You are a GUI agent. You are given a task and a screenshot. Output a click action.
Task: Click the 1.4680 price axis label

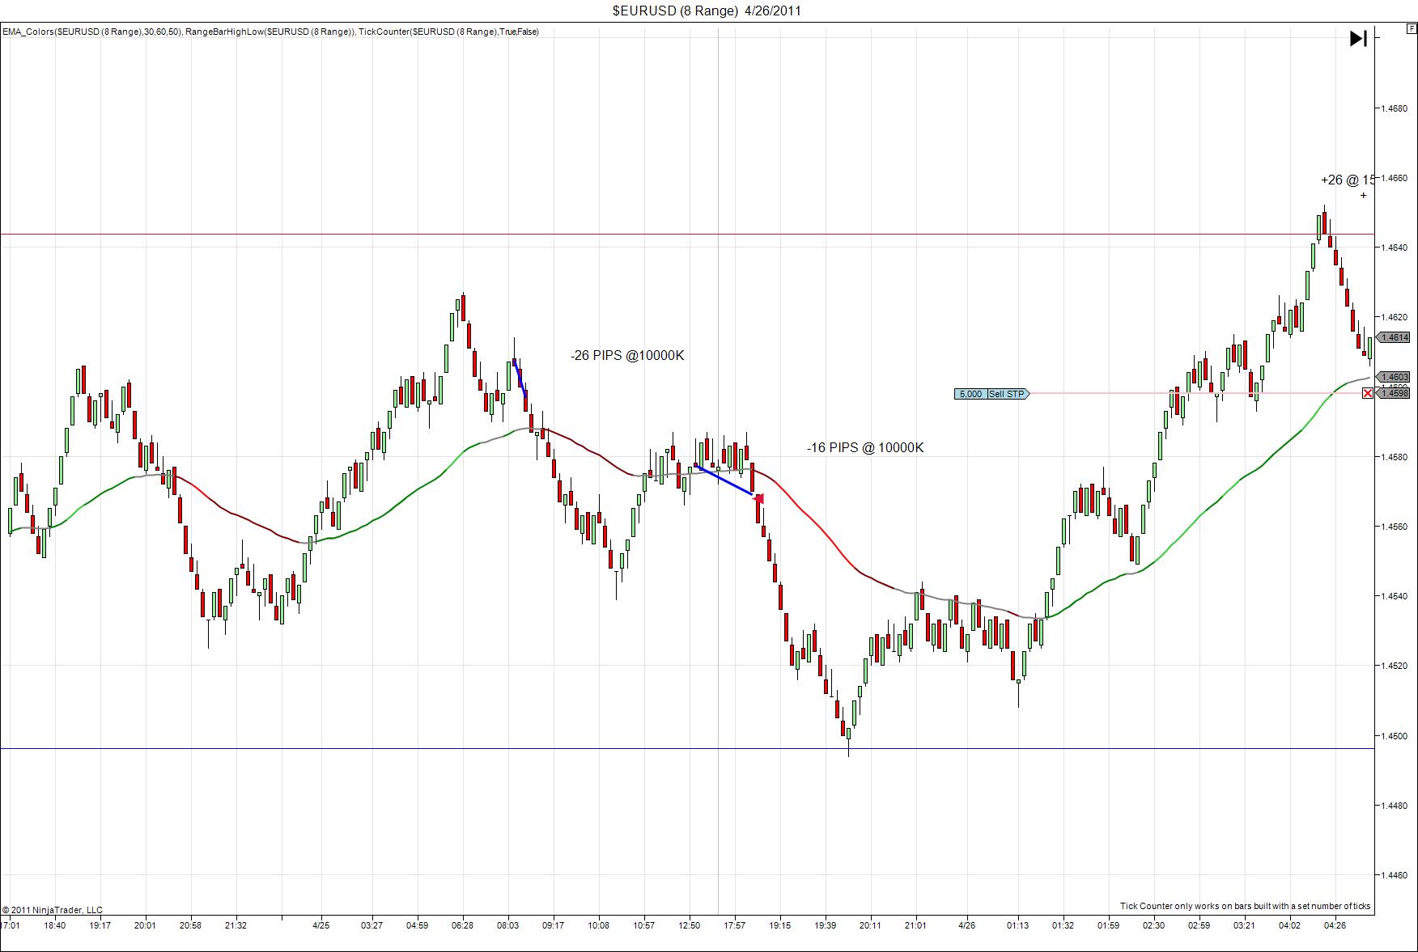[1394, 108]
